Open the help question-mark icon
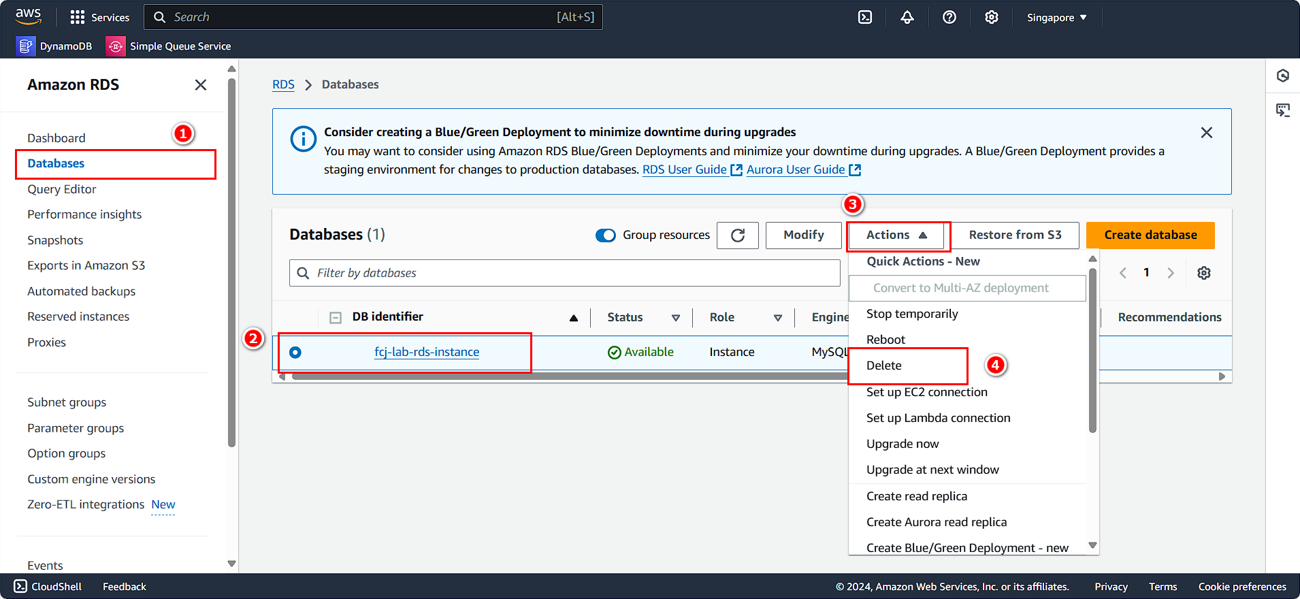Screen dimensions: 1300x599 point(949,17)
